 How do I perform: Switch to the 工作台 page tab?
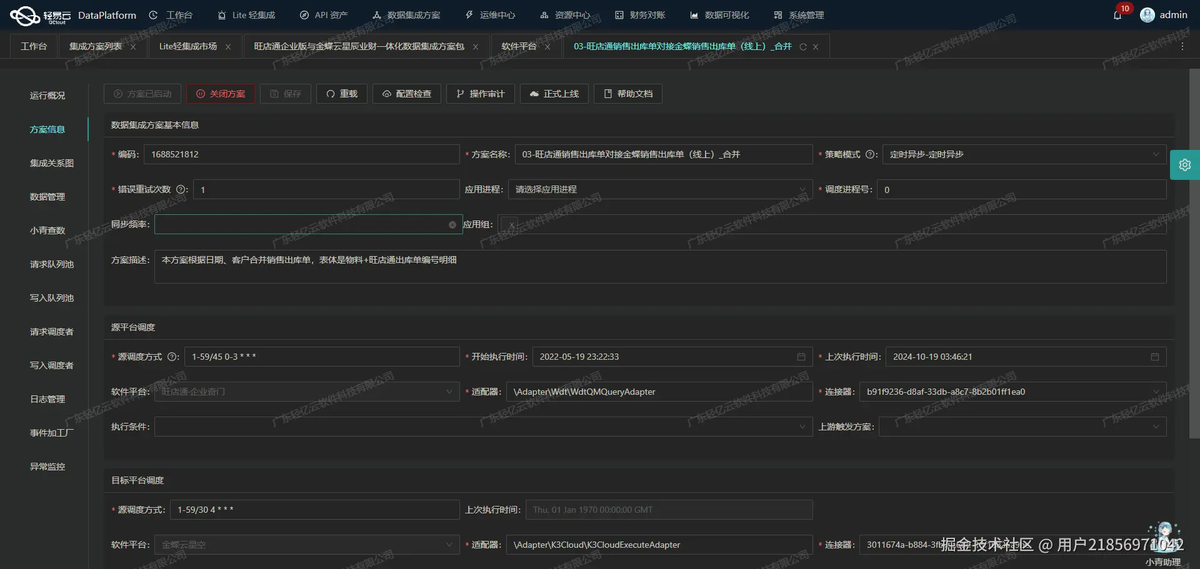click(x=34, y=46)
